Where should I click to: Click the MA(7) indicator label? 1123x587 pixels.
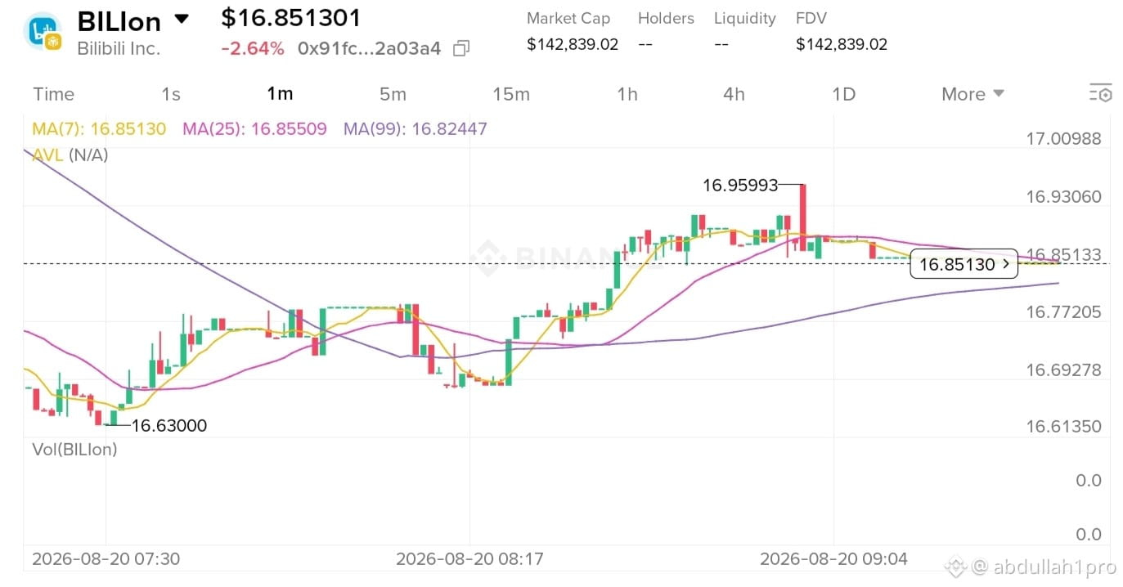(99, 129)
